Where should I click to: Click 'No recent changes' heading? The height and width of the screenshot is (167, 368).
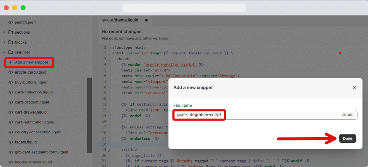point(121,32)
